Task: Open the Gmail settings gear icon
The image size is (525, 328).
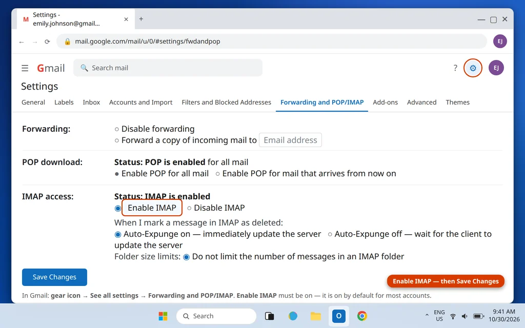Action: [473, 68]
